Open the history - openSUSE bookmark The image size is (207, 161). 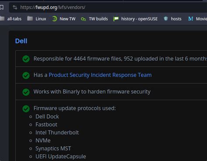point(135,19)
